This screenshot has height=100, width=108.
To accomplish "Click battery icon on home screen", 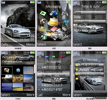I will 32,2.
